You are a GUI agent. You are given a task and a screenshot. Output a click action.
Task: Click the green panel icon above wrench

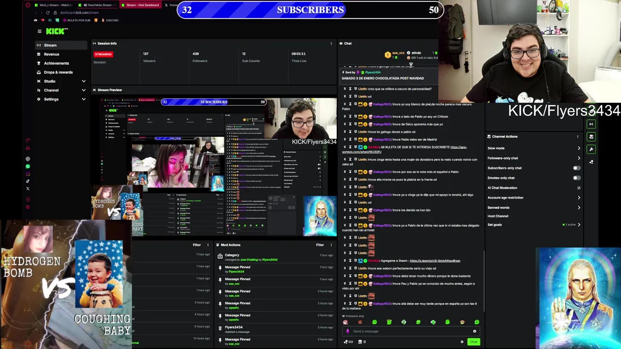coord(591,137)
